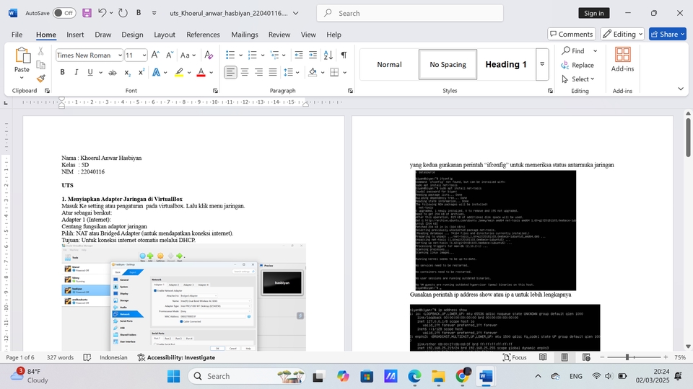Screen dimensions: 693x389
Task: Zoom in with the plus button
Action: click(x=666, y=357)
